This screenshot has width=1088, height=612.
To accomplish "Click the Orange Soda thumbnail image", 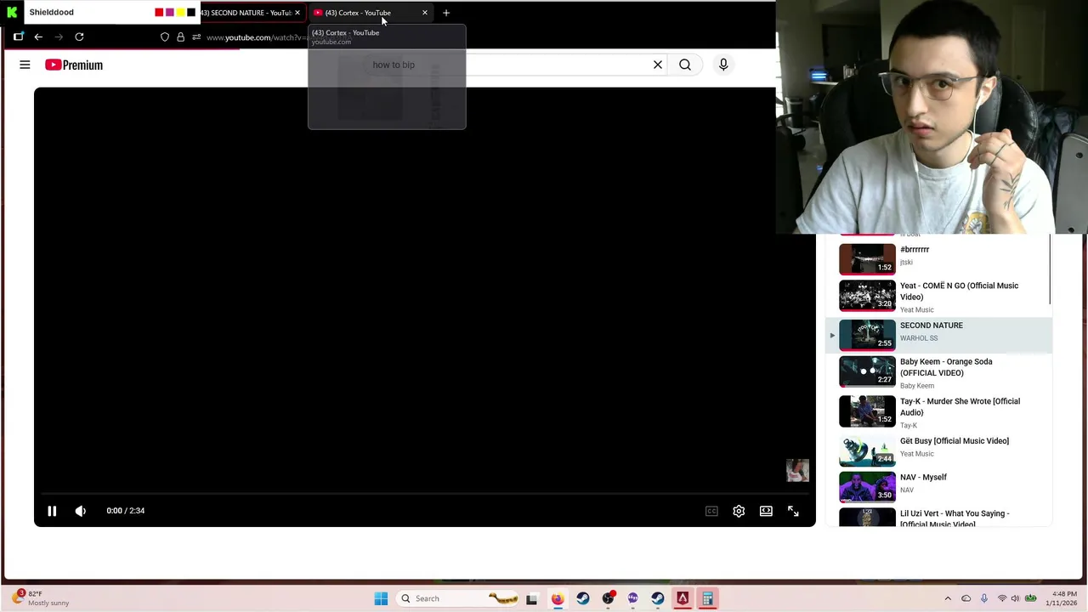I will pyautogui.click(x=867, y=371).
